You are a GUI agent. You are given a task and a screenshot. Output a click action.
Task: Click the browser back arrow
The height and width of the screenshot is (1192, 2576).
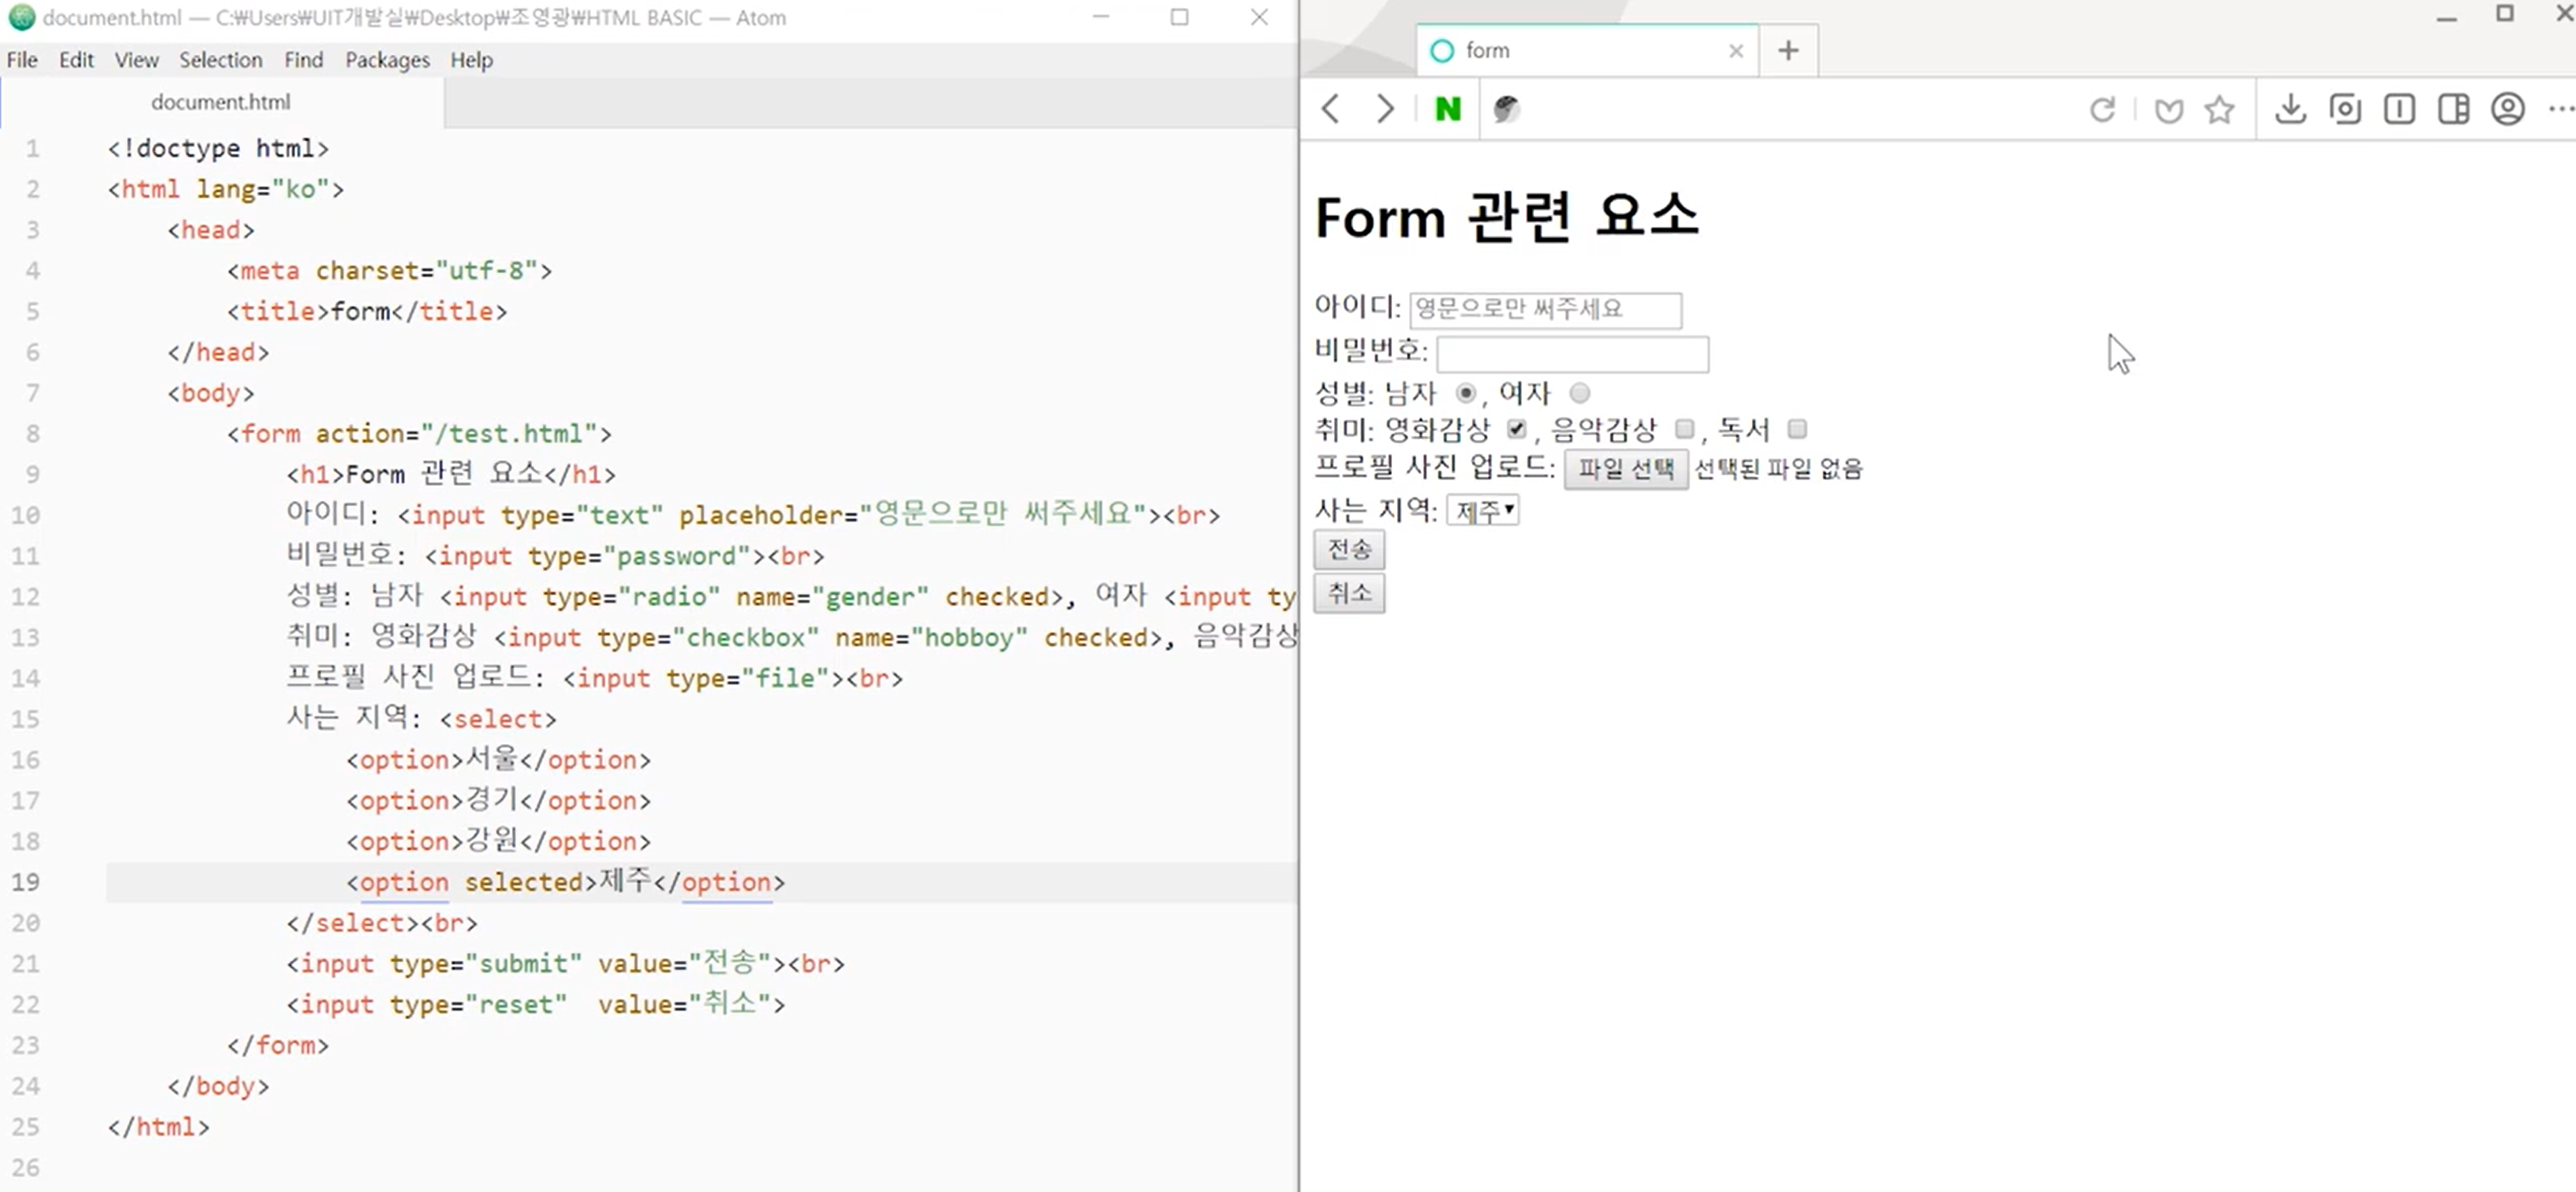click(x=1330, y=109)
